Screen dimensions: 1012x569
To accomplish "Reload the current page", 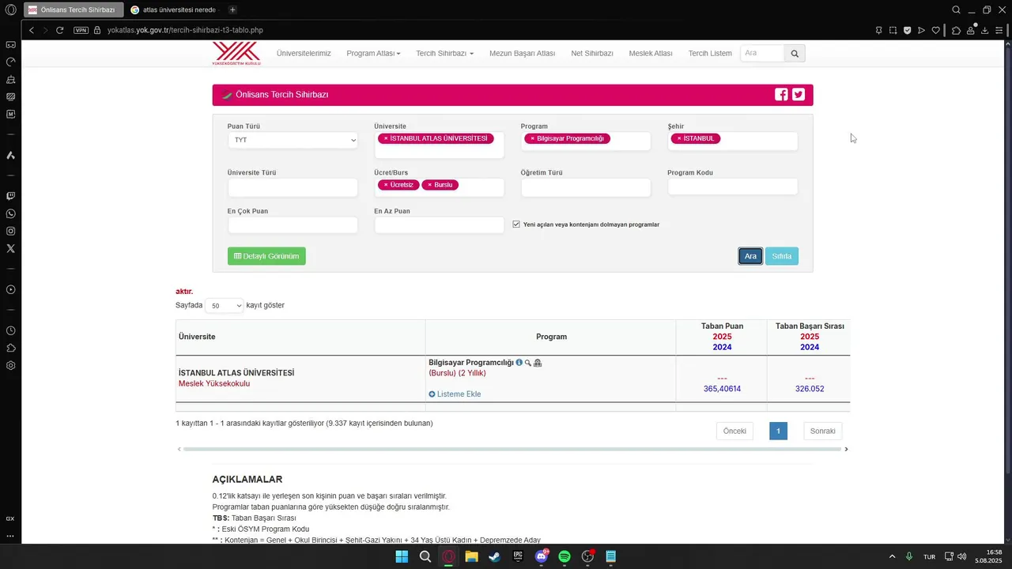I will click(x=59, y=30).
